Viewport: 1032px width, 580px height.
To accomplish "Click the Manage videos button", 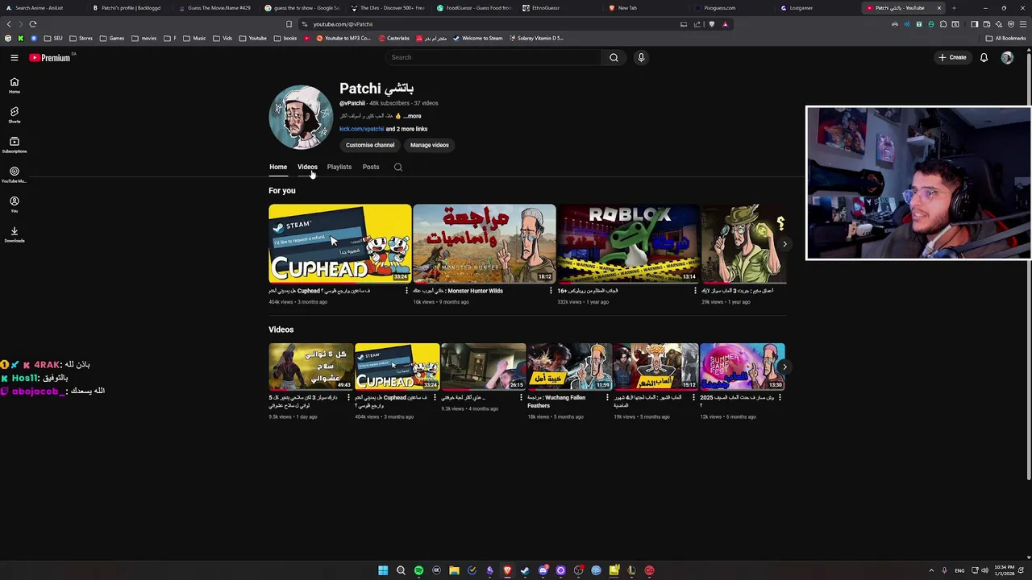I will pos(430,145).
